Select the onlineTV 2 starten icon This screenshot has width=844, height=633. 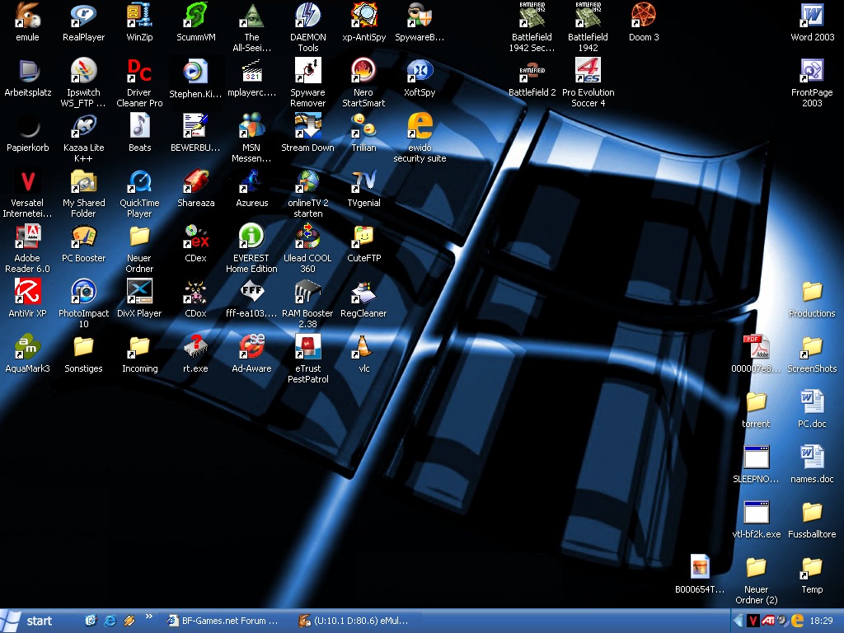[308, 193]
